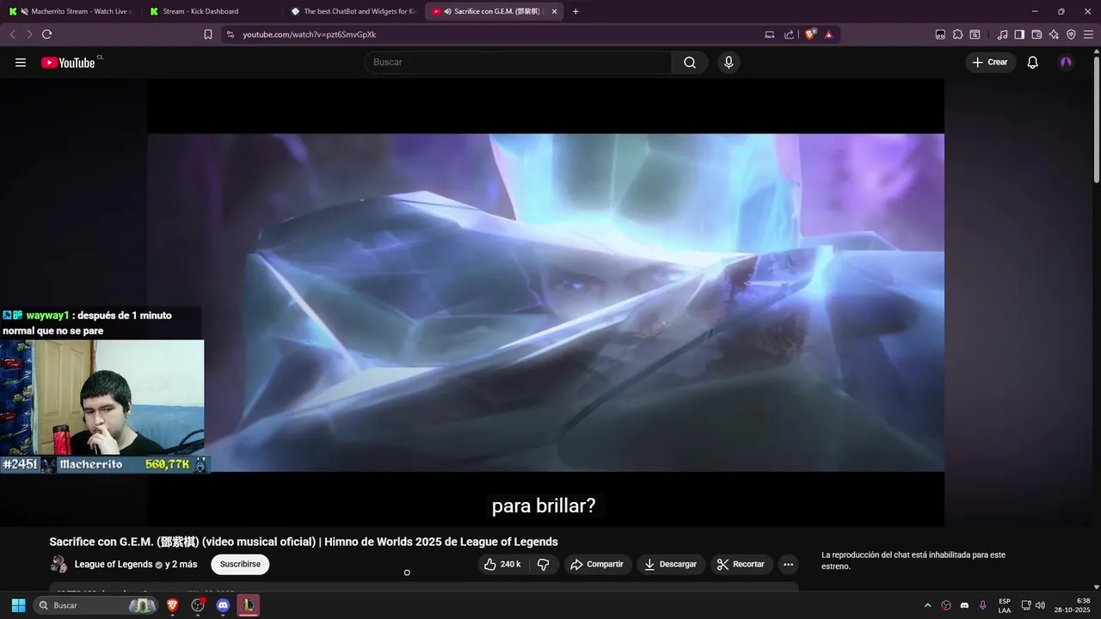Open Brave browser from the taskbar

(173, 605)
